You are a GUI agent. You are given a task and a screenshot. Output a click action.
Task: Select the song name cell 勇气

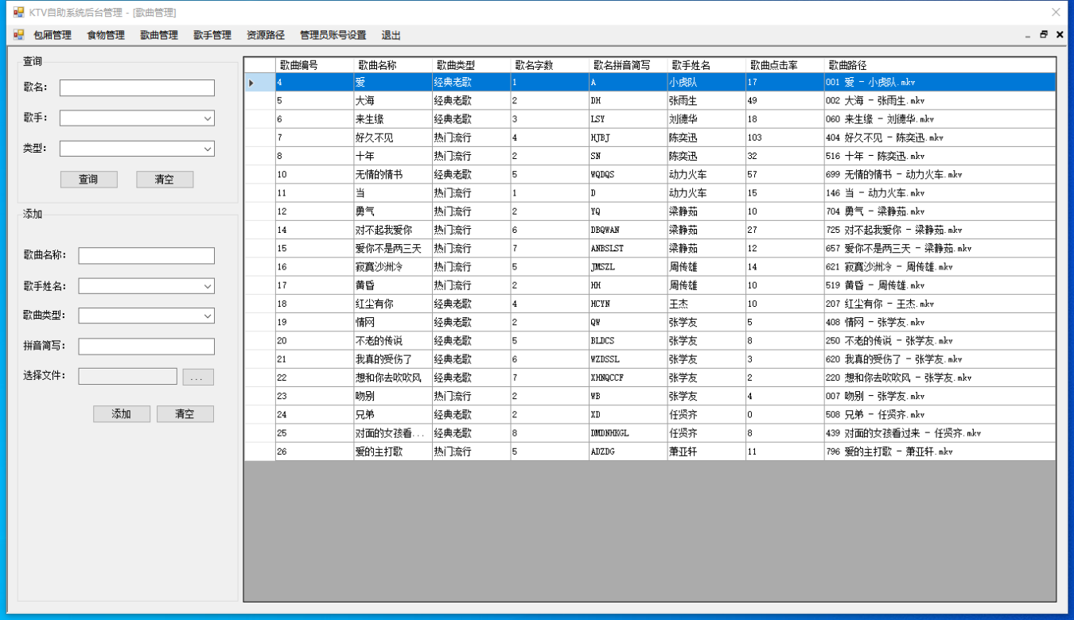pos(393,211)
